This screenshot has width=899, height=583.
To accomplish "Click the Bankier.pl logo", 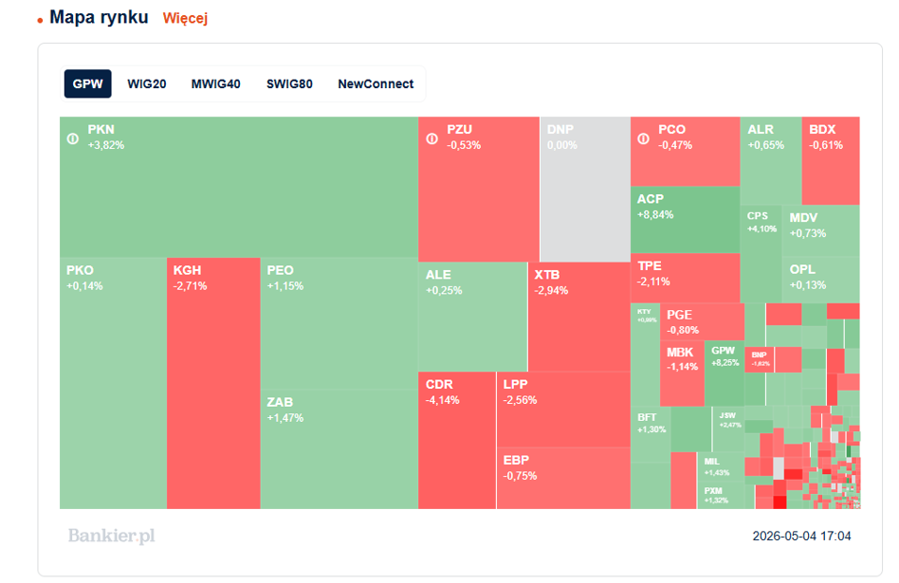I will pyautogui.click(x=111, y=536).
